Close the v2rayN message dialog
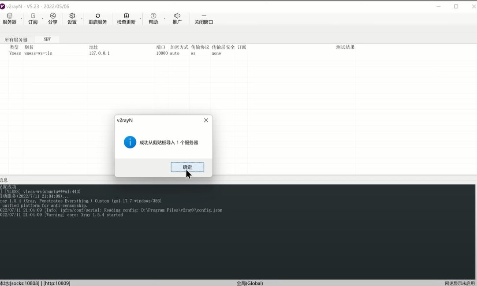Image resolution: width=477 pixels, height=286 pixels. [206, 120]
